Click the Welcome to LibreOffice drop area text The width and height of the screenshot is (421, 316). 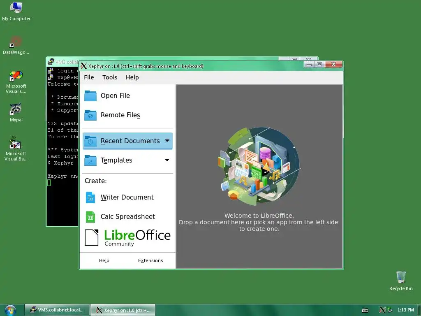coord(259,222)
